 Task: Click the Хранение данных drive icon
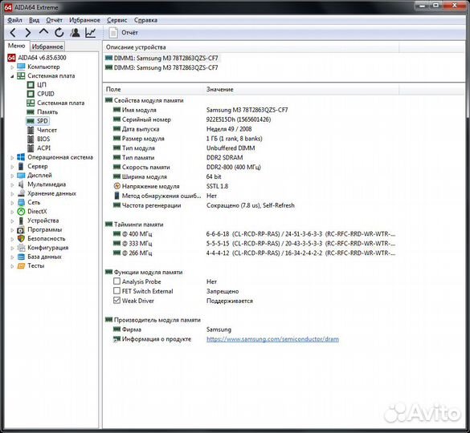[21, 193]
